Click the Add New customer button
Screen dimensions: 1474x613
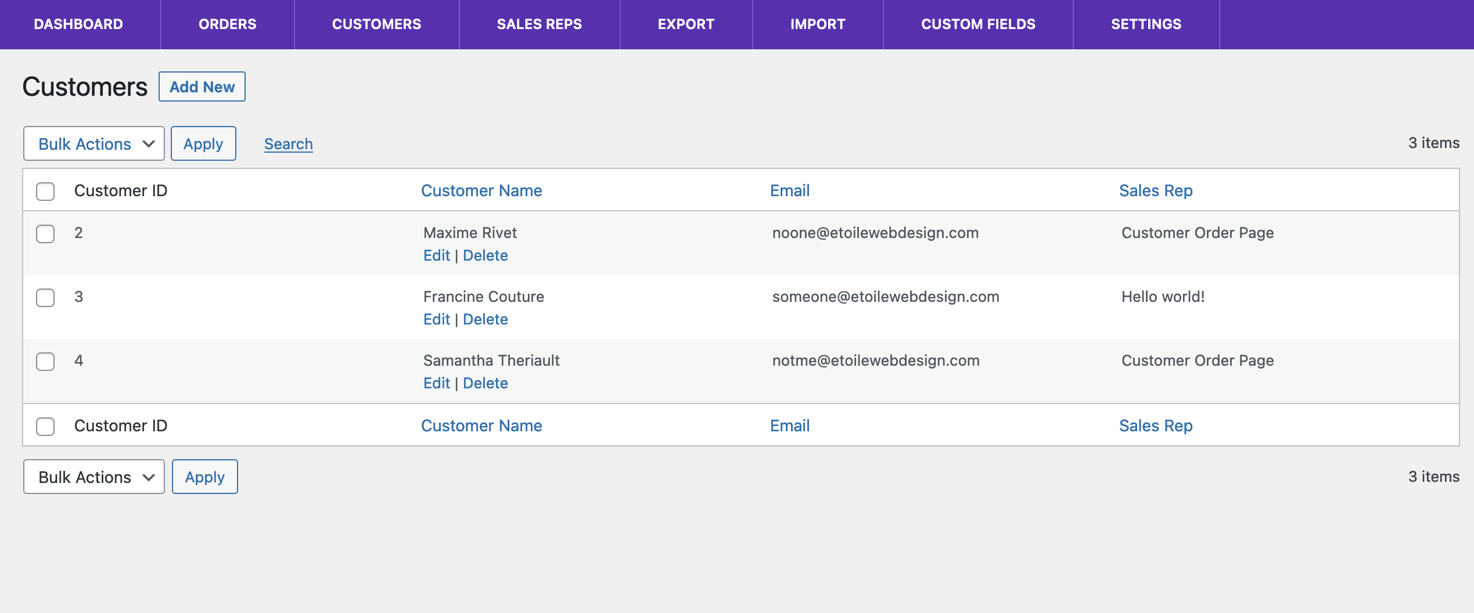202,87
